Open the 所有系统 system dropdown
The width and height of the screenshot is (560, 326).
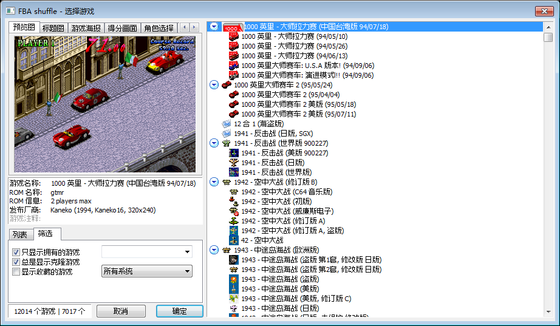[x=147, y=271]
